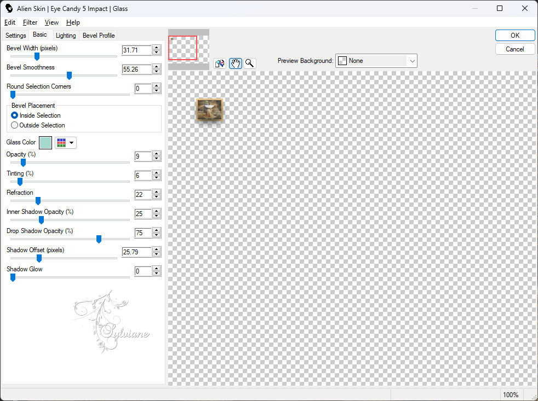
Task: Increase Drop Shadow Opacity with up arrow
Action: (157, 231)
